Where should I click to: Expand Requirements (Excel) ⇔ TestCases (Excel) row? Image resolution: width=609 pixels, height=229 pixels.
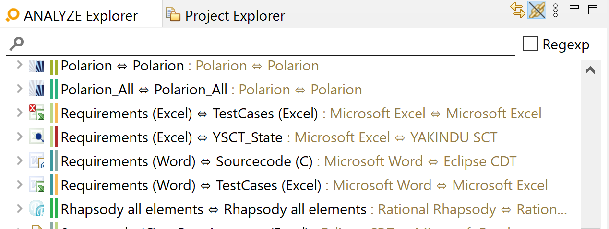(x=19, y=113)
